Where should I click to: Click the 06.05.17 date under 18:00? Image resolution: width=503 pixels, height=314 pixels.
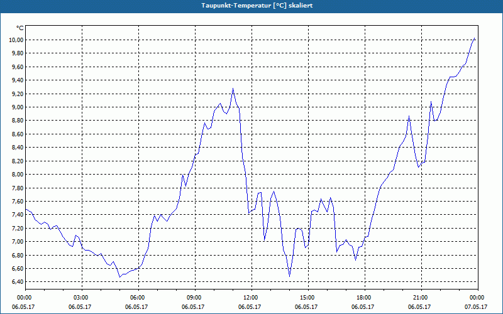click(363, 307)
